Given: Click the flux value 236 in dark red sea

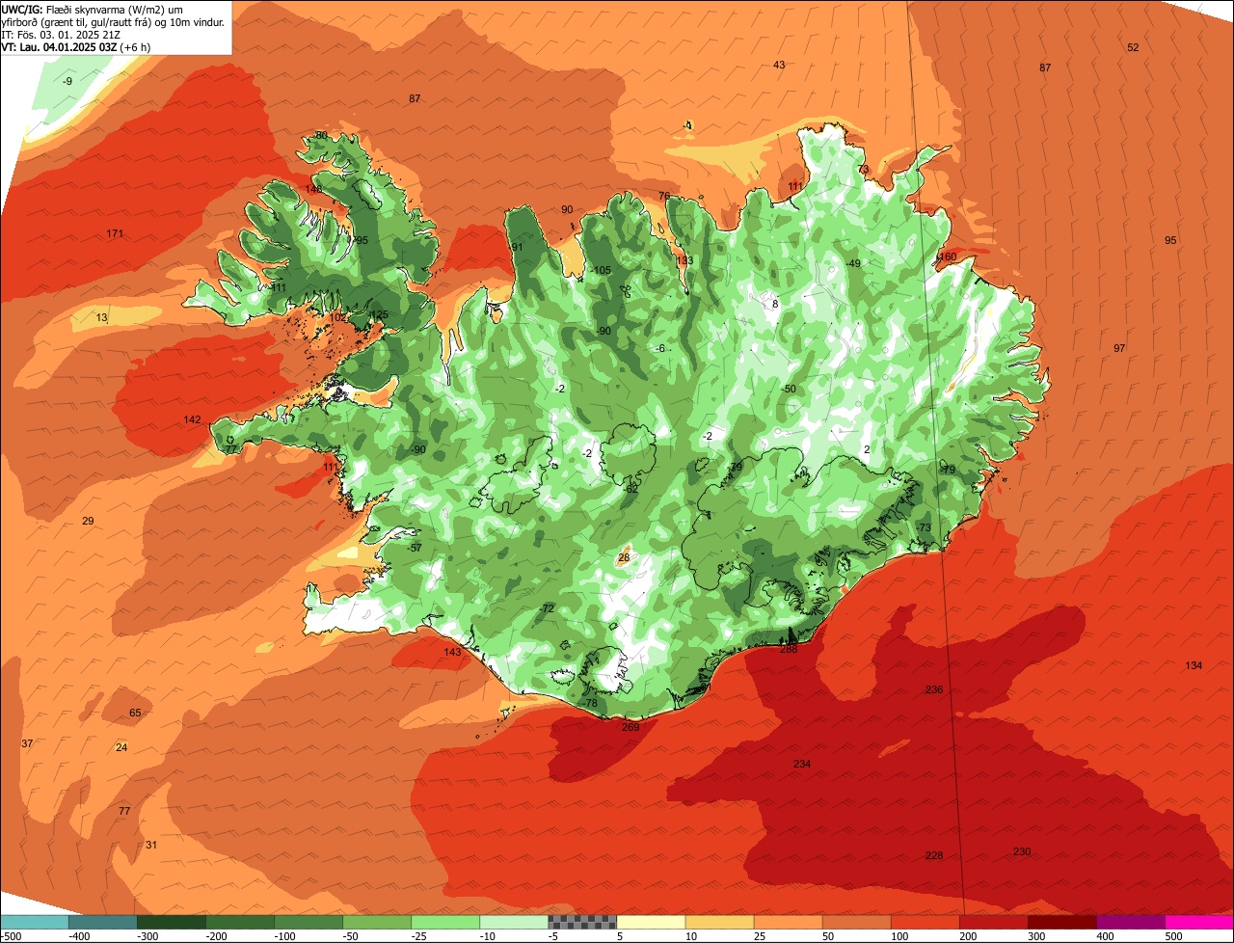Looking at the screenshot, I should coord(934,690).
